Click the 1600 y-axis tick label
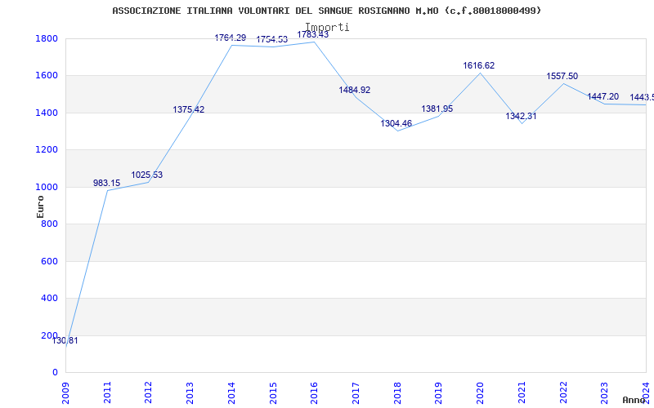Screen dimensions: 654x408 coord(47,76)
